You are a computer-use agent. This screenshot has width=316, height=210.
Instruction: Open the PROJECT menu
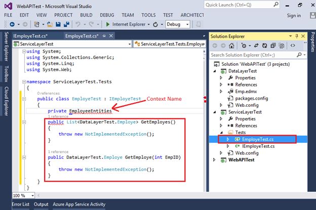pyautogui.click(x=63, y=15)
